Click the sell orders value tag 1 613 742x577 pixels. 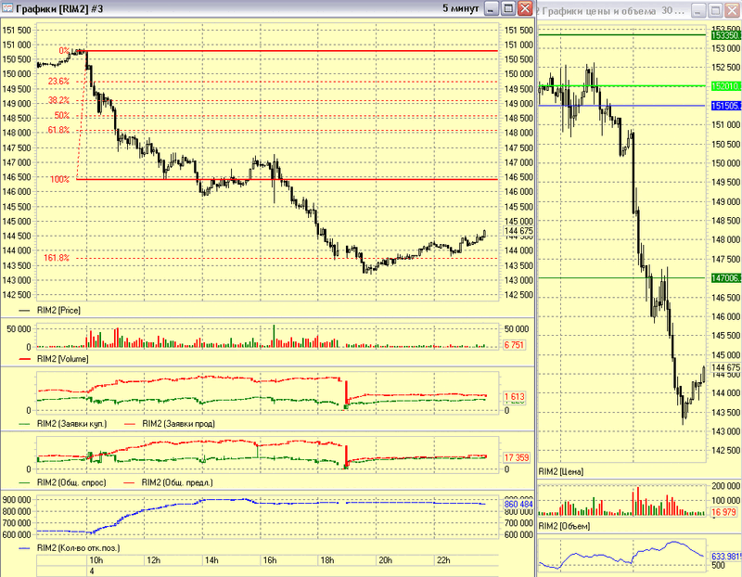[x=514, y=397]
